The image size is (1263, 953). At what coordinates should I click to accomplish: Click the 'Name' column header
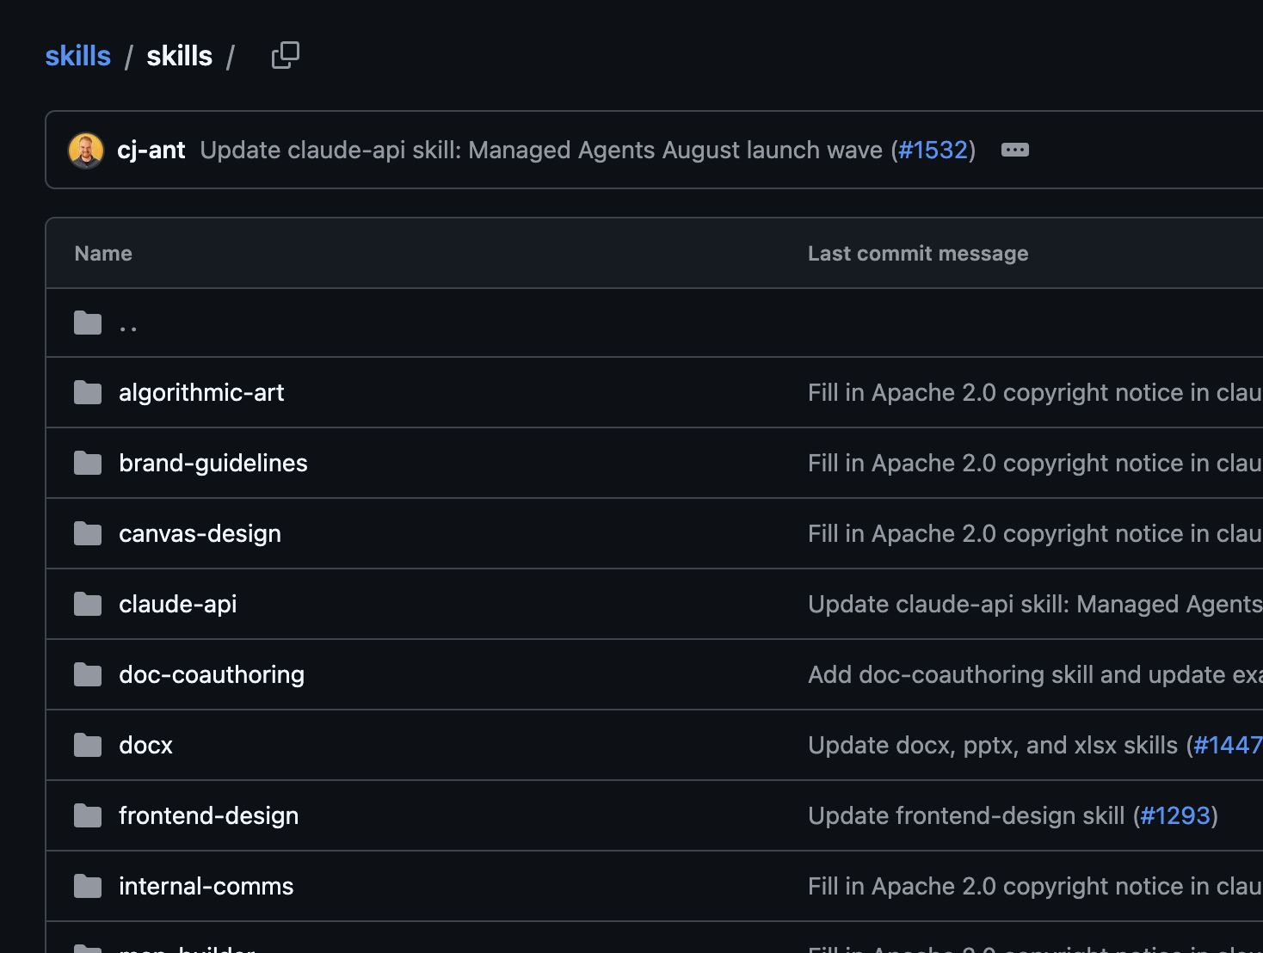point(103,254)
